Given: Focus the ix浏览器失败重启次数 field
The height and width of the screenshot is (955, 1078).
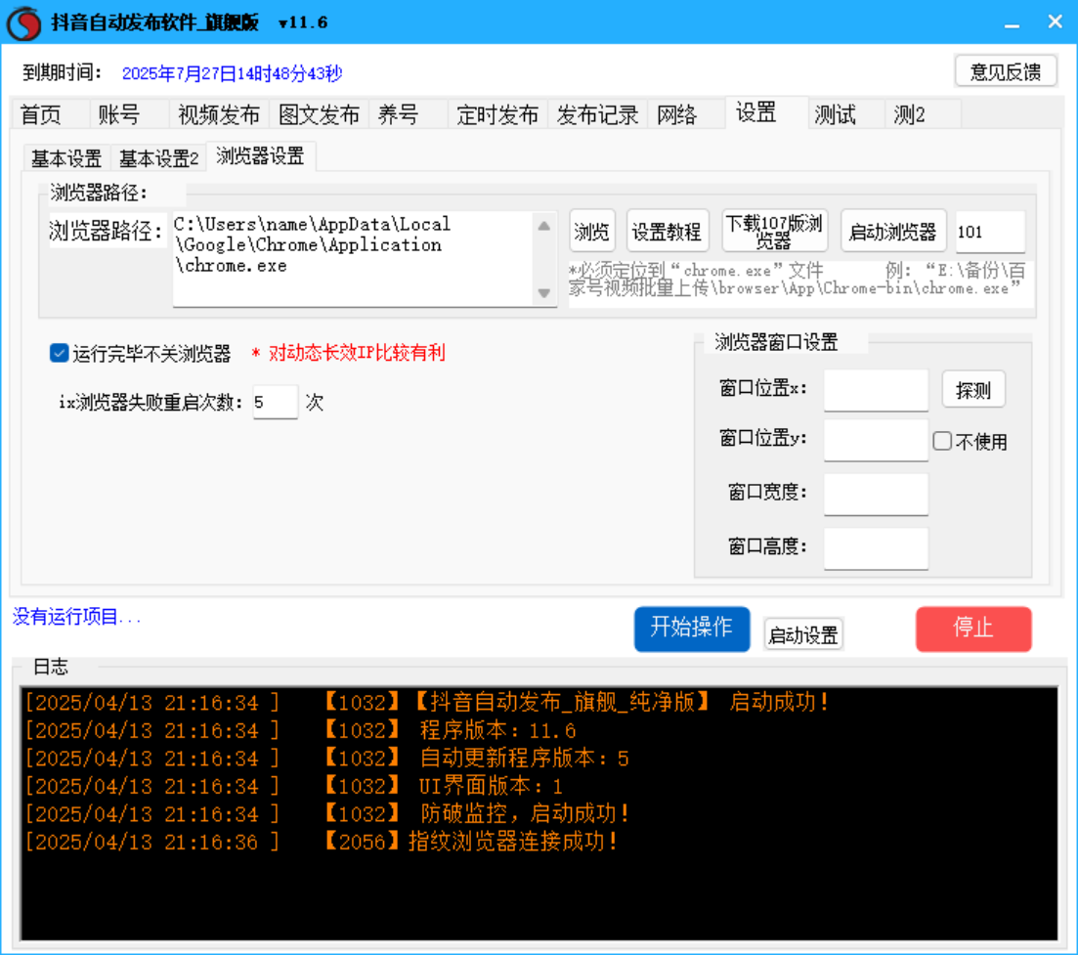Looking at the screenshot, I should [275, 402].
